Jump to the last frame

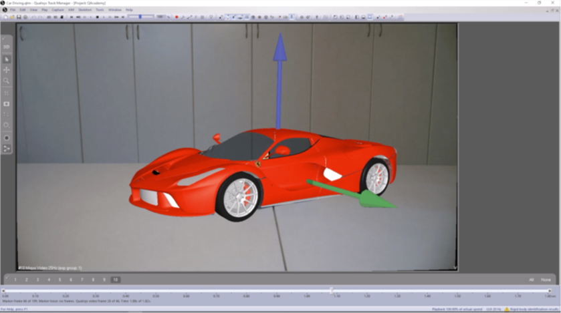(123, 17)
